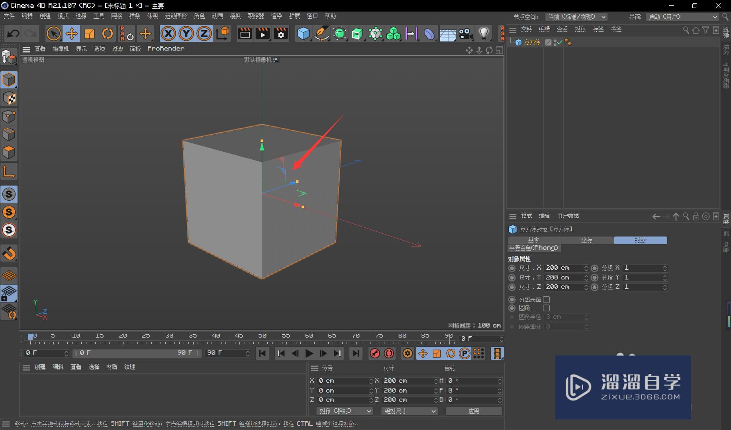Open Render Settings clapperboard gear
The width and height of the screenshot is (731, 430).
(x=281, y=34)
